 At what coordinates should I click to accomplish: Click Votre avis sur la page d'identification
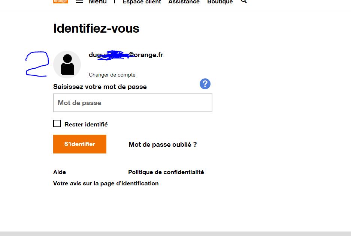tap(106, 183)
